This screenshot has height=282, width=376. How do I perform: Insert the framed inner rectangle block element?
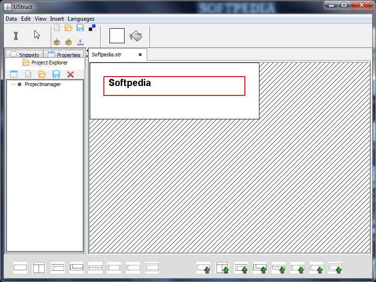[152, 267]
